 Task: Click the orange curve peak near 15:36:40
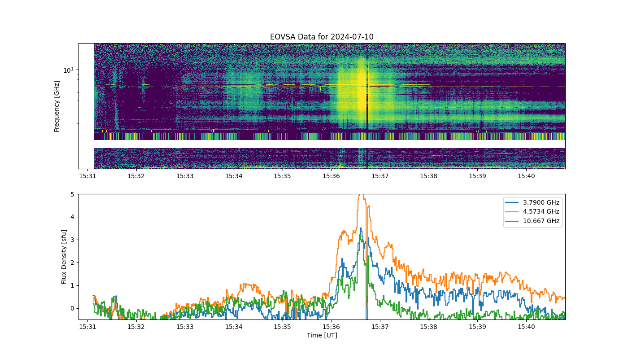[x=361, y=195]
